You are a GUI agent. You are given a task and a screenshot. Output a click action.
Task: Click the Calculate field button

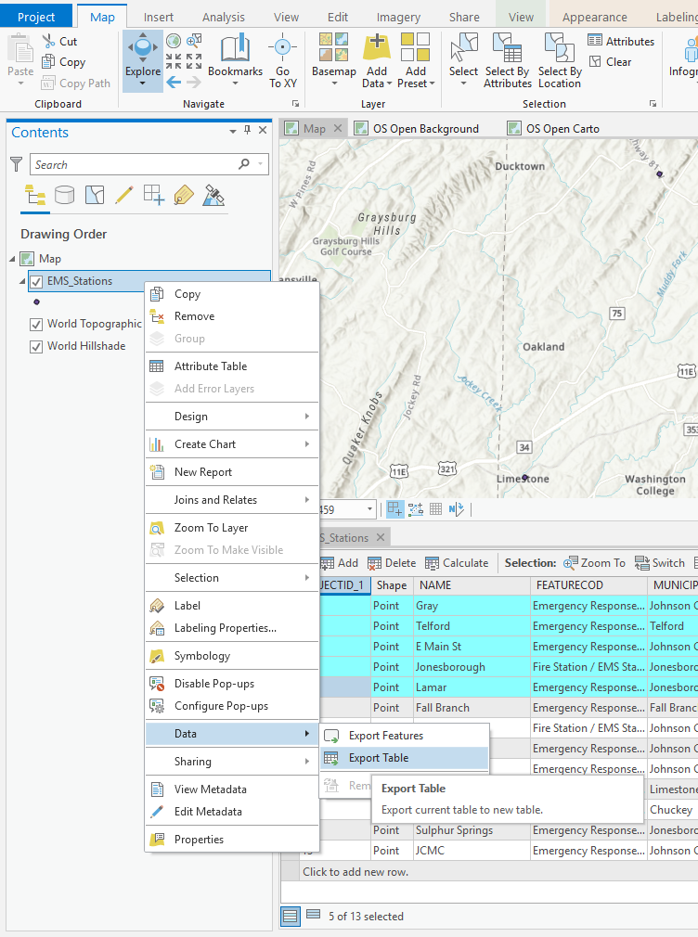tap(457, 563)
